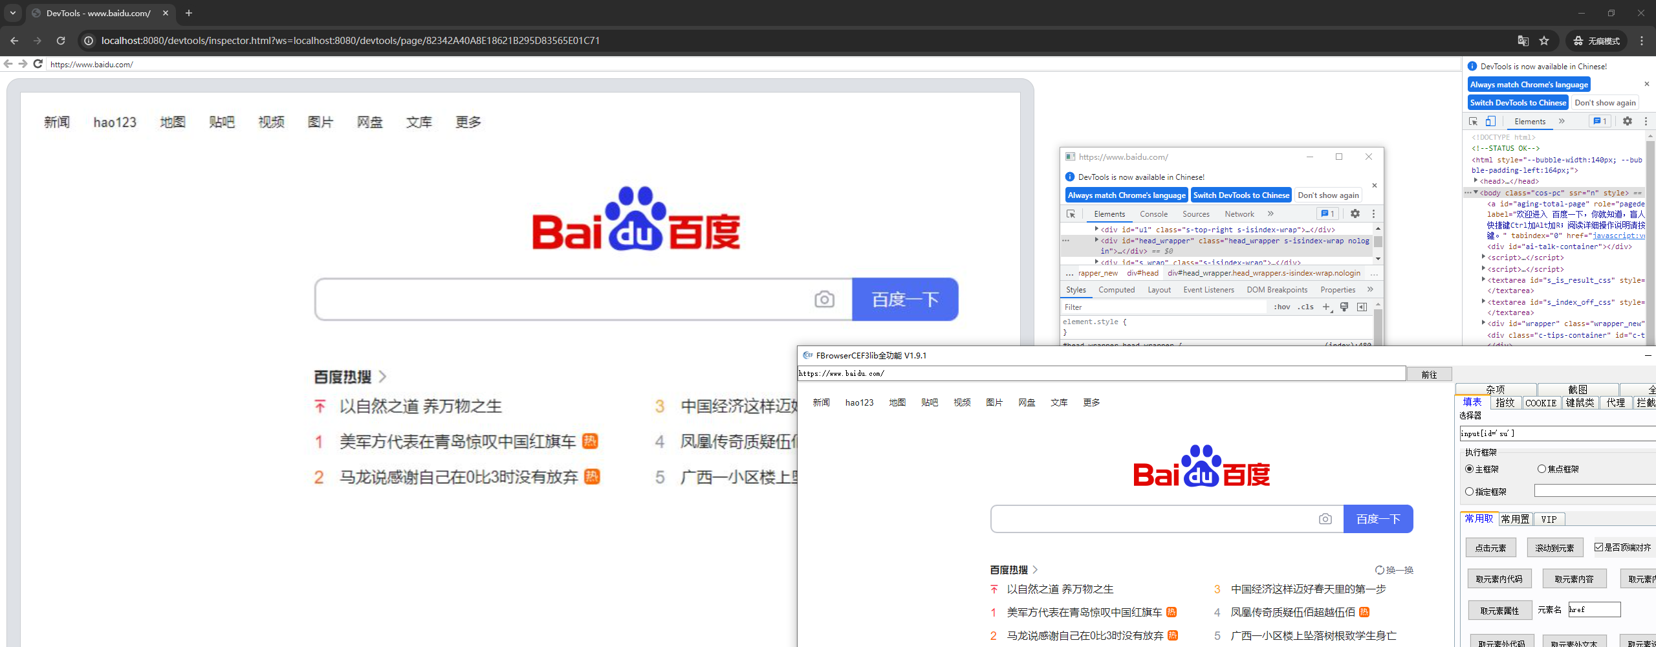This screenshot has height=647, width=1656.
Task: Click the camera image-search icon in large Baidu search box
Action: click(824, 300)
